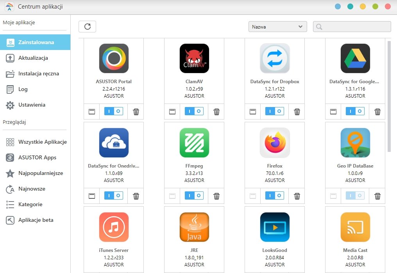Screen dimensions: 397x273
Task: Remove DataSync for Dropbox via trash icon
Action: (297, 112)
